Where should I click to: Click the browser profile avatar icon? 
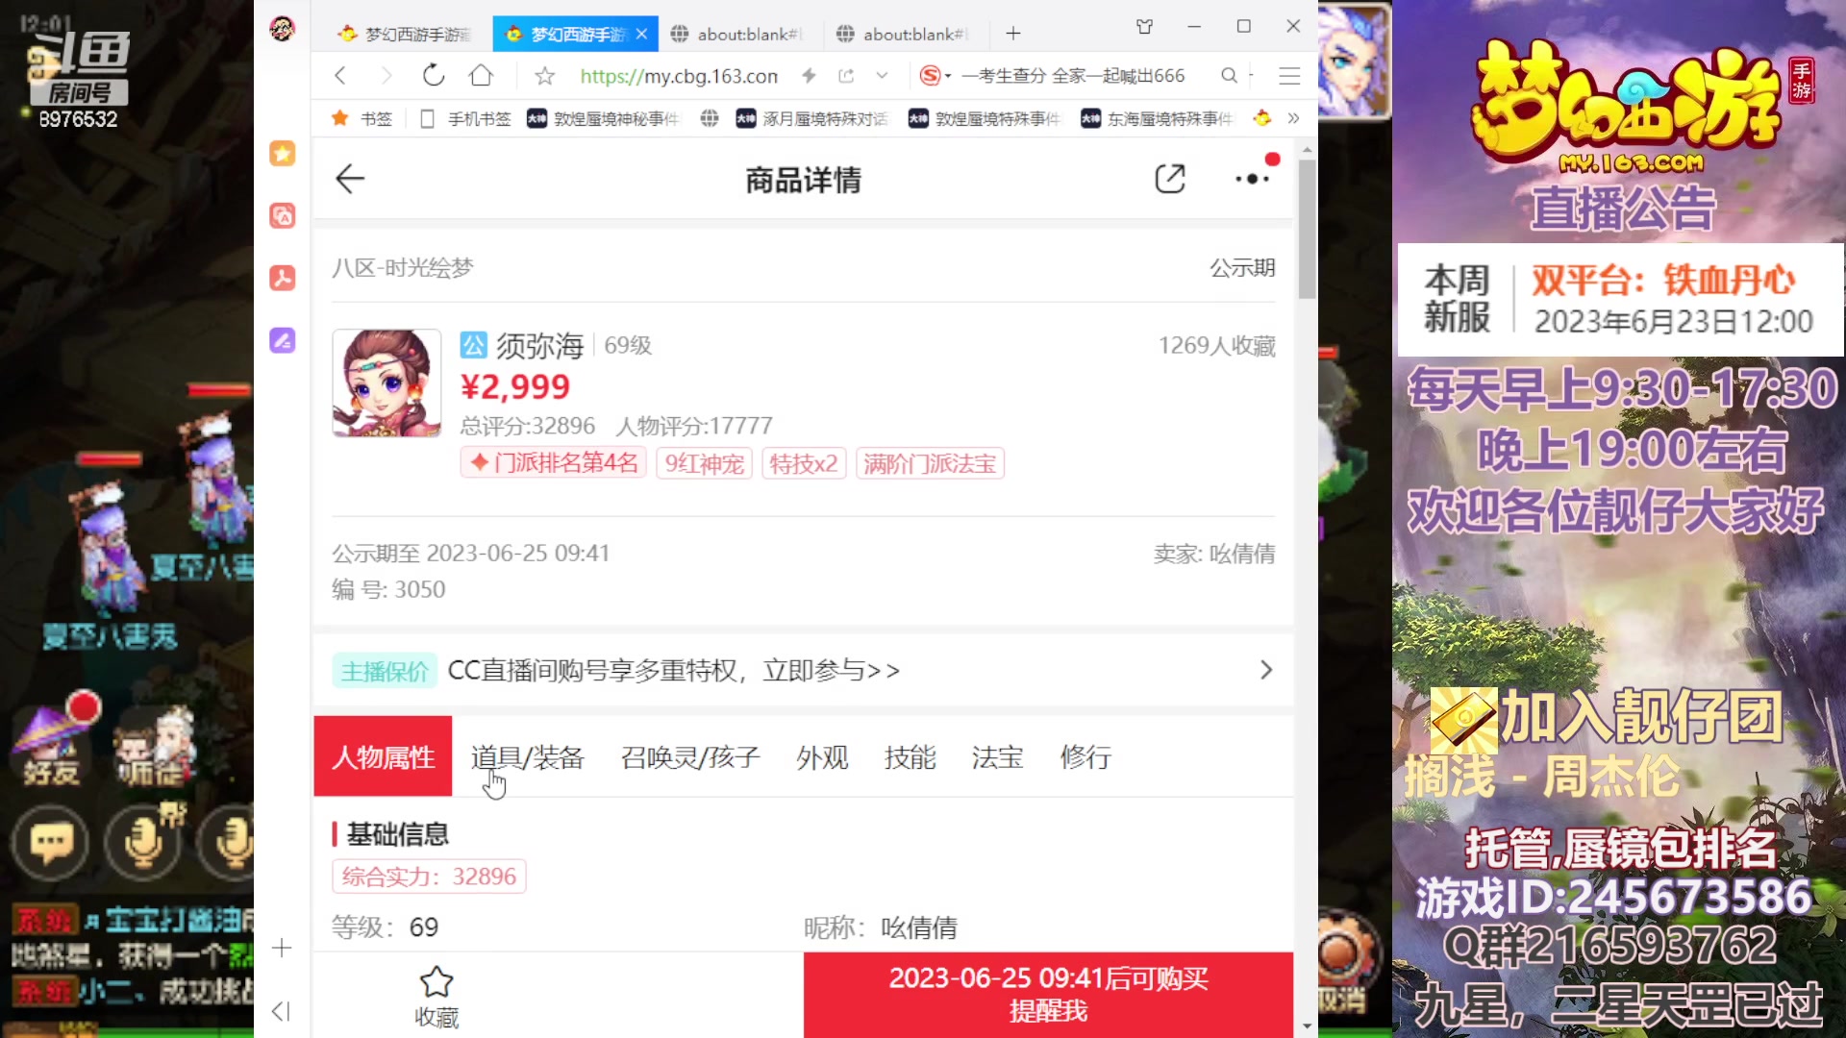(x=282, y=29)
